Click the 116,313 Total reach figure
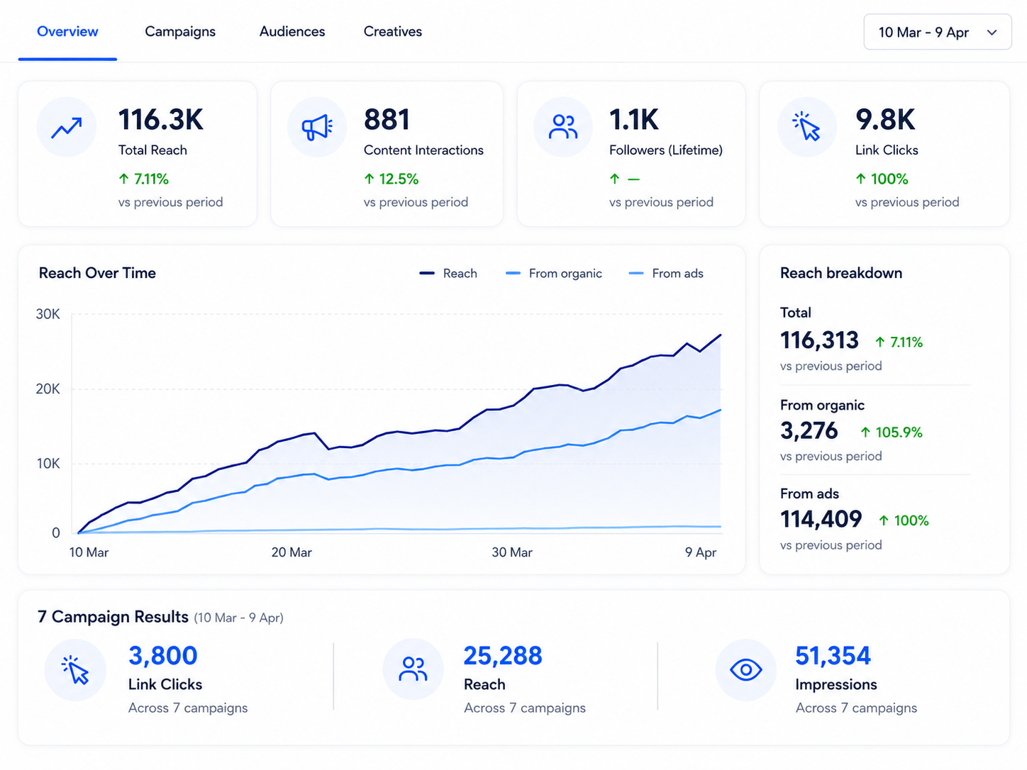The image size is (1027, 770). [819, 341]
